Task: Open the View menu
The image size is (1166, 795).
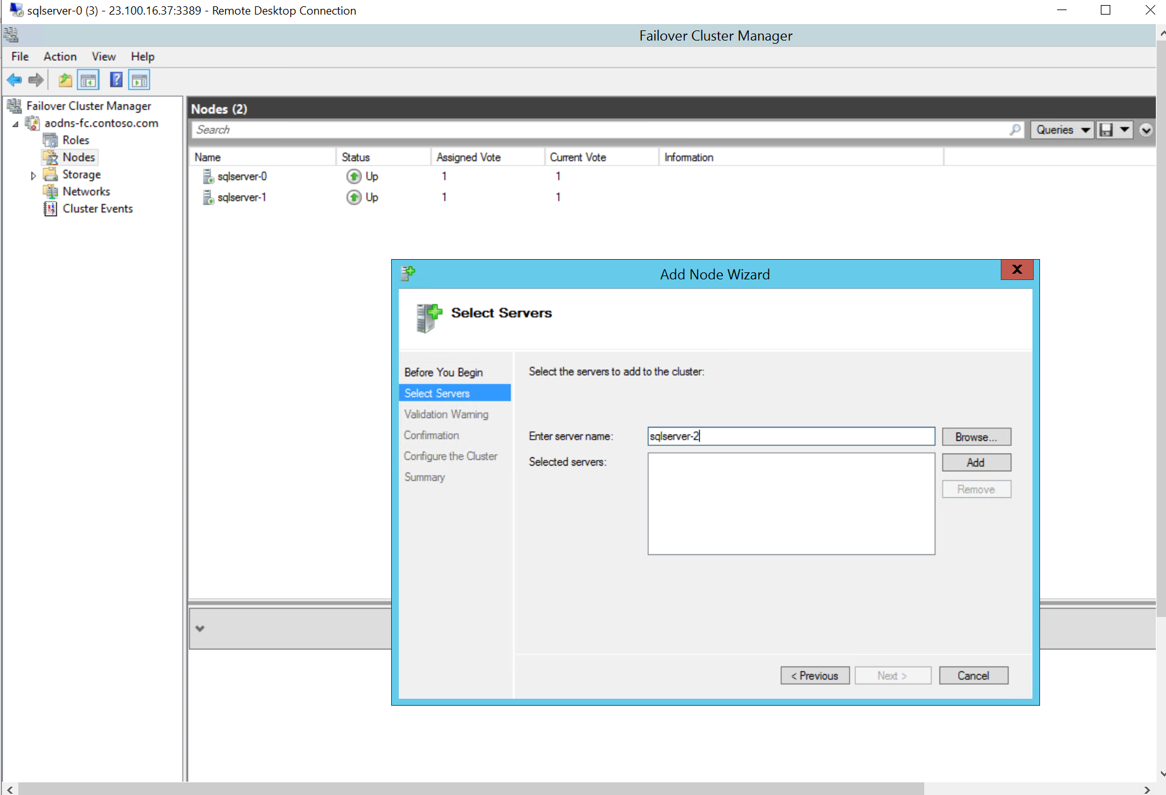Action: pos(103,56)
